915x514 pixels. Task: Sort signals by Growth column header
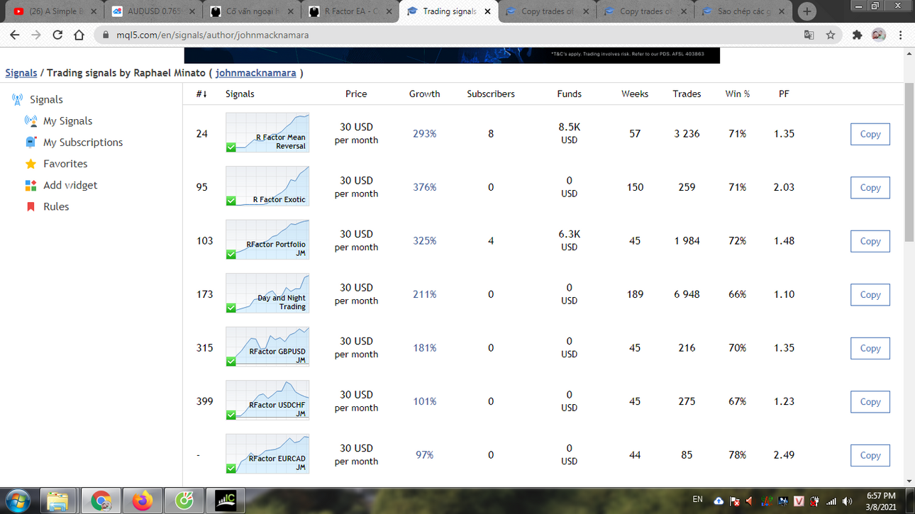tap(424, 94)
